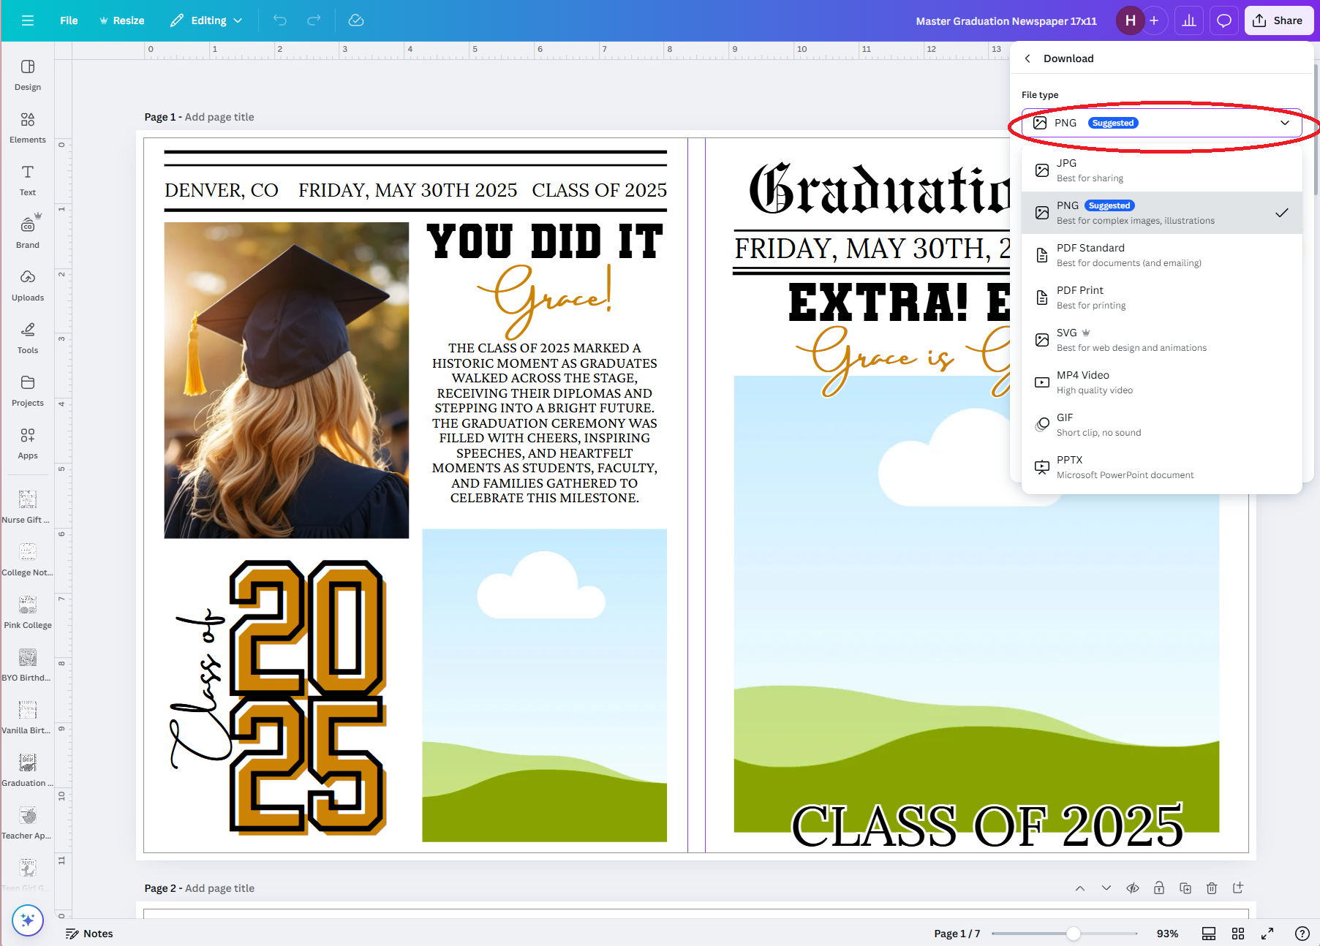Open the H user avatar
The width and height of the screenshot is (1320, 946).
[x=1130, y=20]
